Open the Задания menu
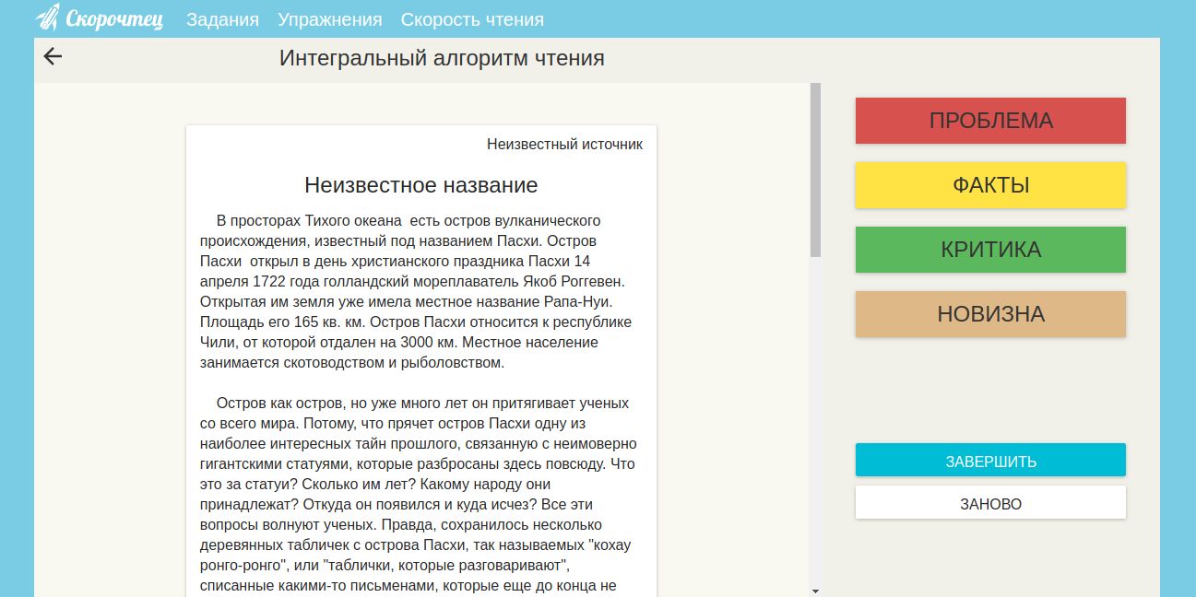The height and width of the screenshot is (597, 1196). pyautogui.click(x=221, y=18)
